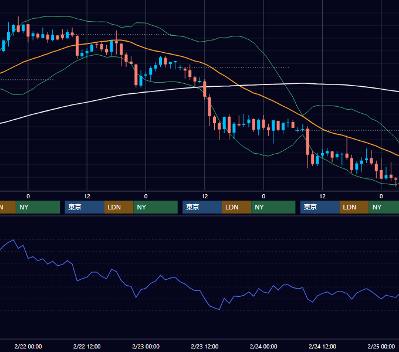
Task: Click the 2/22 12:00 date label
Action: coord(87,346)
